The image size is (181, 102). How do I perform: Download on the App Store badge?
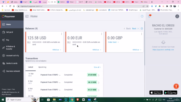point(156,93)
